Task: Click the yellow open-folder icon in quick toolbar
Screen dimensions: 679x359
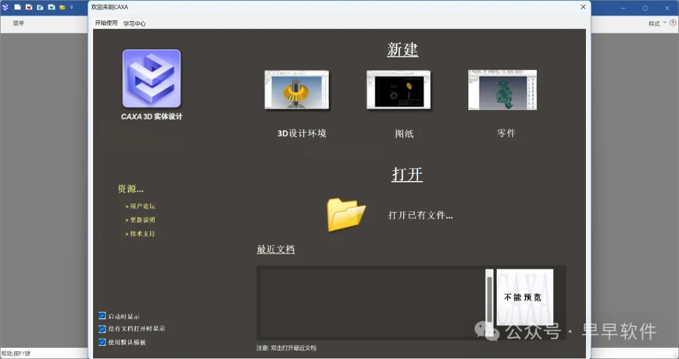Action: (x=62, y=8)
